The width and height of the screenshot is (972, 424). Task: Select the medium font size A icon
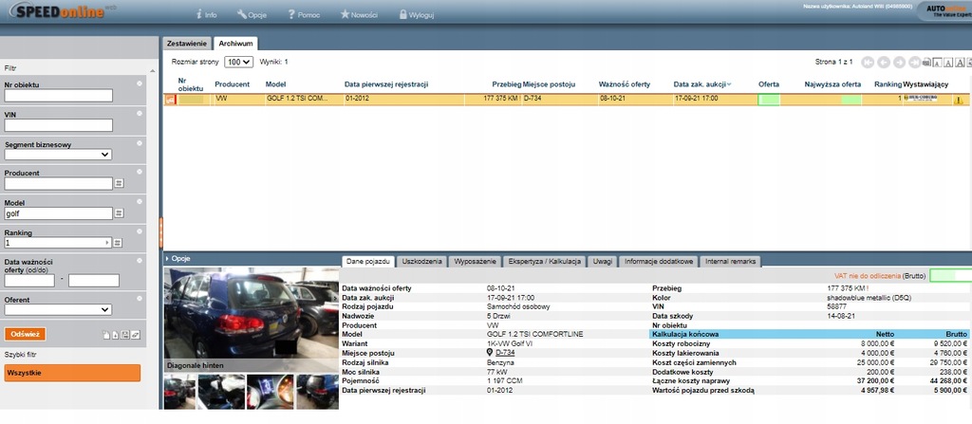tap(948, 62)
